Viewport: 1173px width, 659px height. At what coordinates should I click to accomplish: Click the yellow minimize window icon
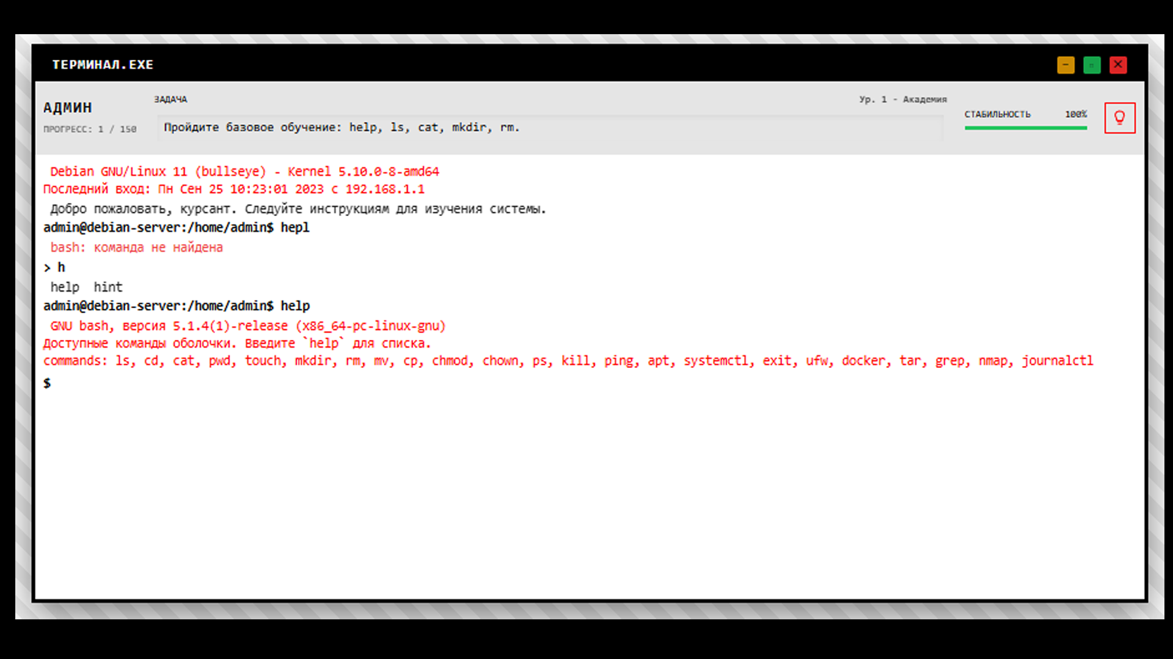(1066, 65)
